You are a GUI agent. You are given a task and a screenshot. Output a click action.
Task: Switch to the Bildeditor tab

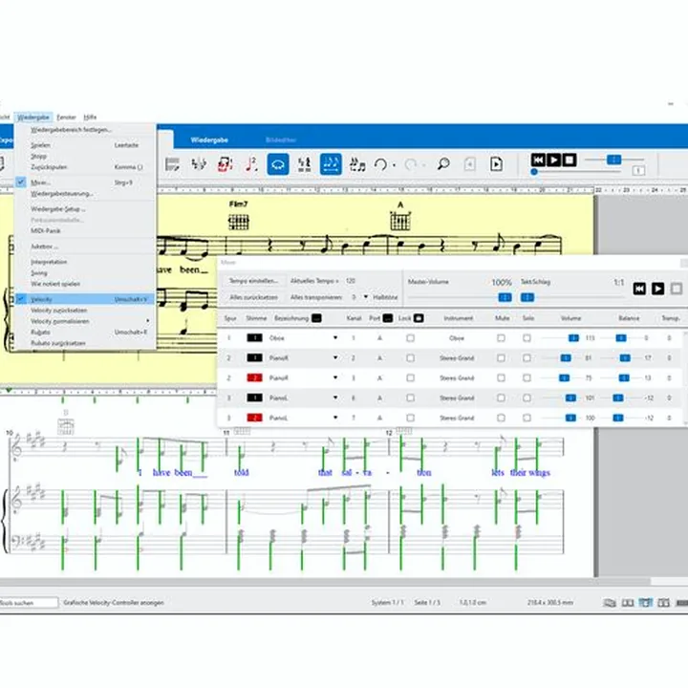(x=281, y=140)
